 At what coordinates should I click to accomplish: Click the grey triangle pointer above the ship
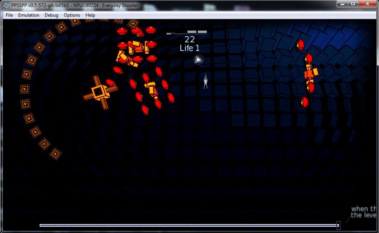[x=198, y=60]
